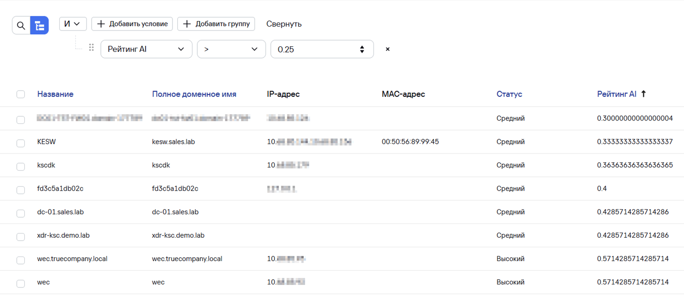
Task: Switch to tree filter builder icon
Action: [40, 26]
